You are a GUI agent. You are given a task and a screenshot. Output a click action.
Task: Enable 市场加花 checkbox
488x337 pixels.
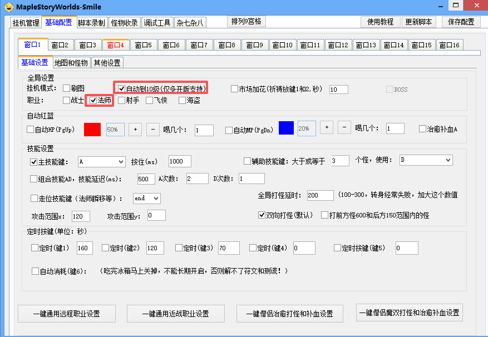tap(234, 89)
